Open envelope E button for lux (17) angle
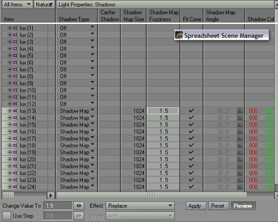This screenshot has width=278, height=222. (240, 139)
